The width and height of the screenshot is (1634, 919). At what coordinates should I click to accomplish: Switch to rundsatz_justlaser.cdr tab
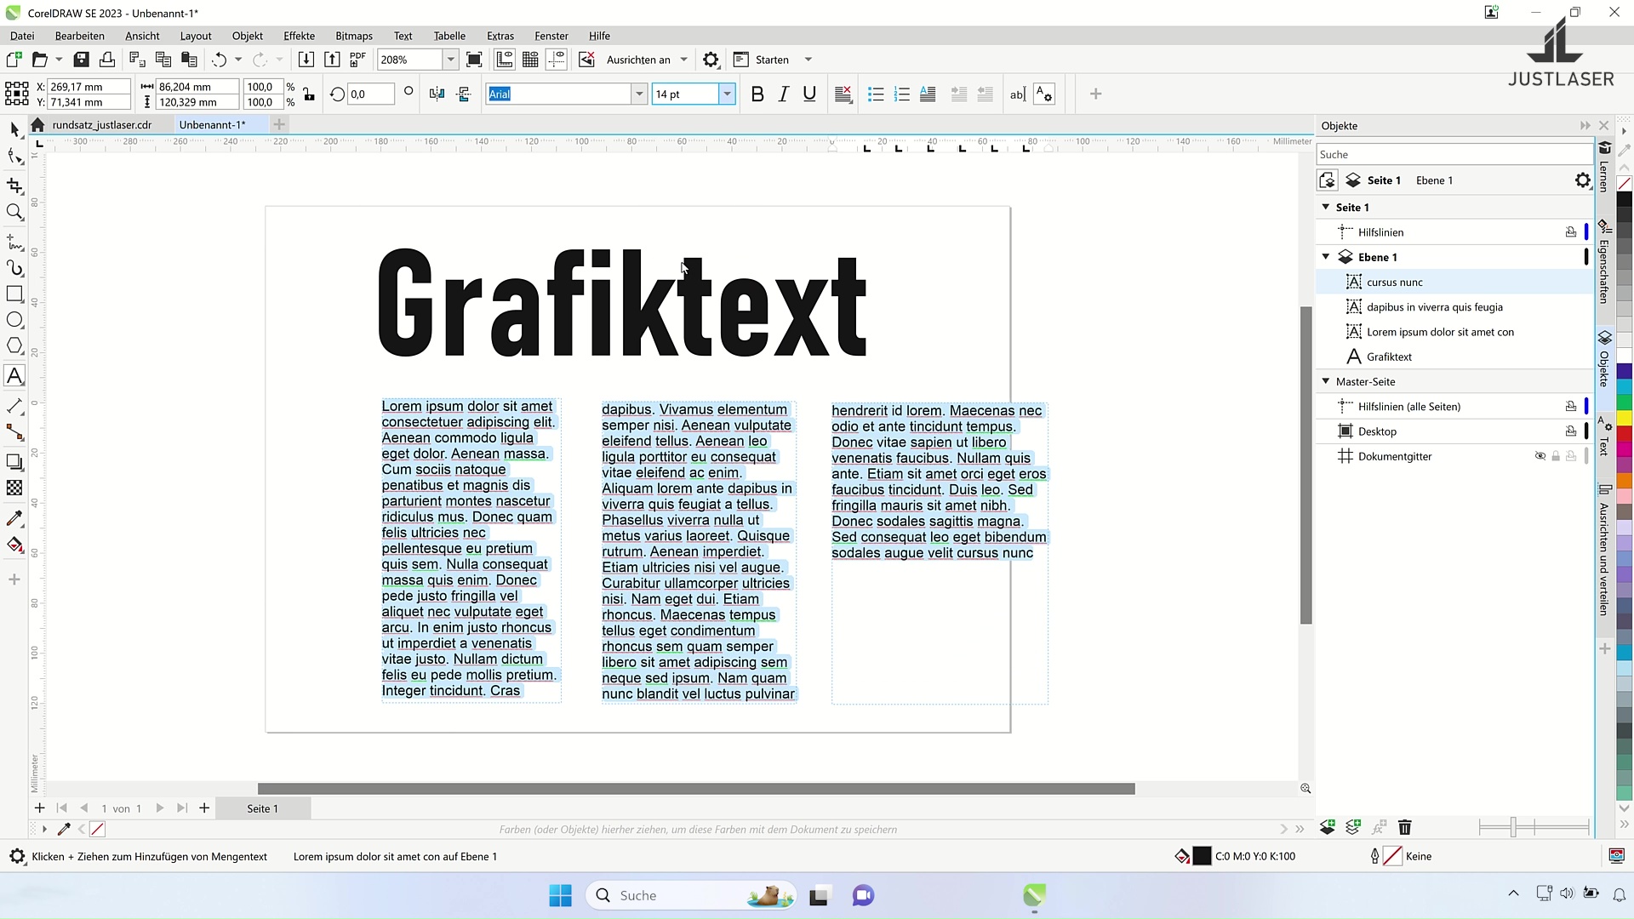click(102, 125)
